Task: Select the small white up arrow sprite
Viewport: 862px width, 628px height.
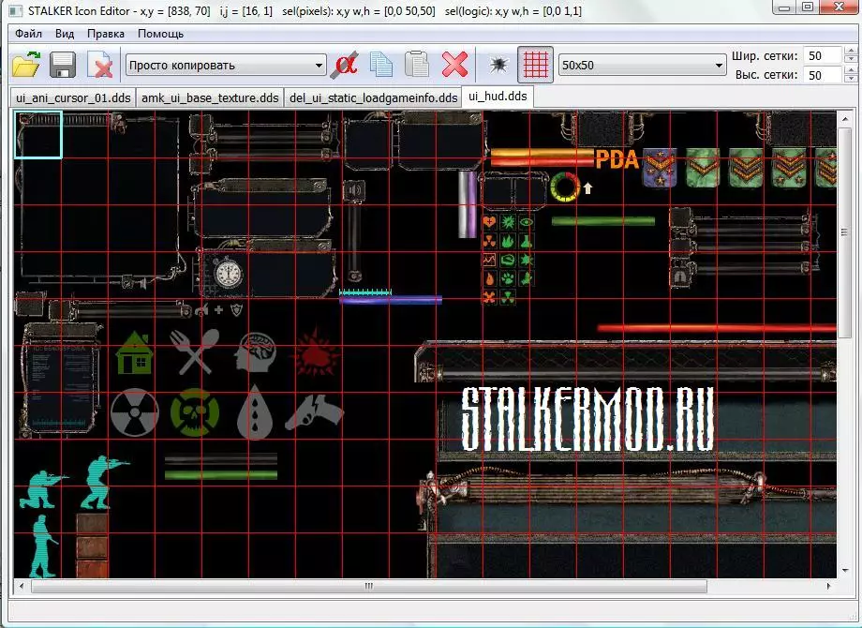Action: click(x=588, y=188)
